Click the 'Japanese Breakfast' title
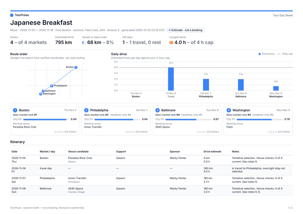This screenshot has height=214, width=303. (41, 23)
